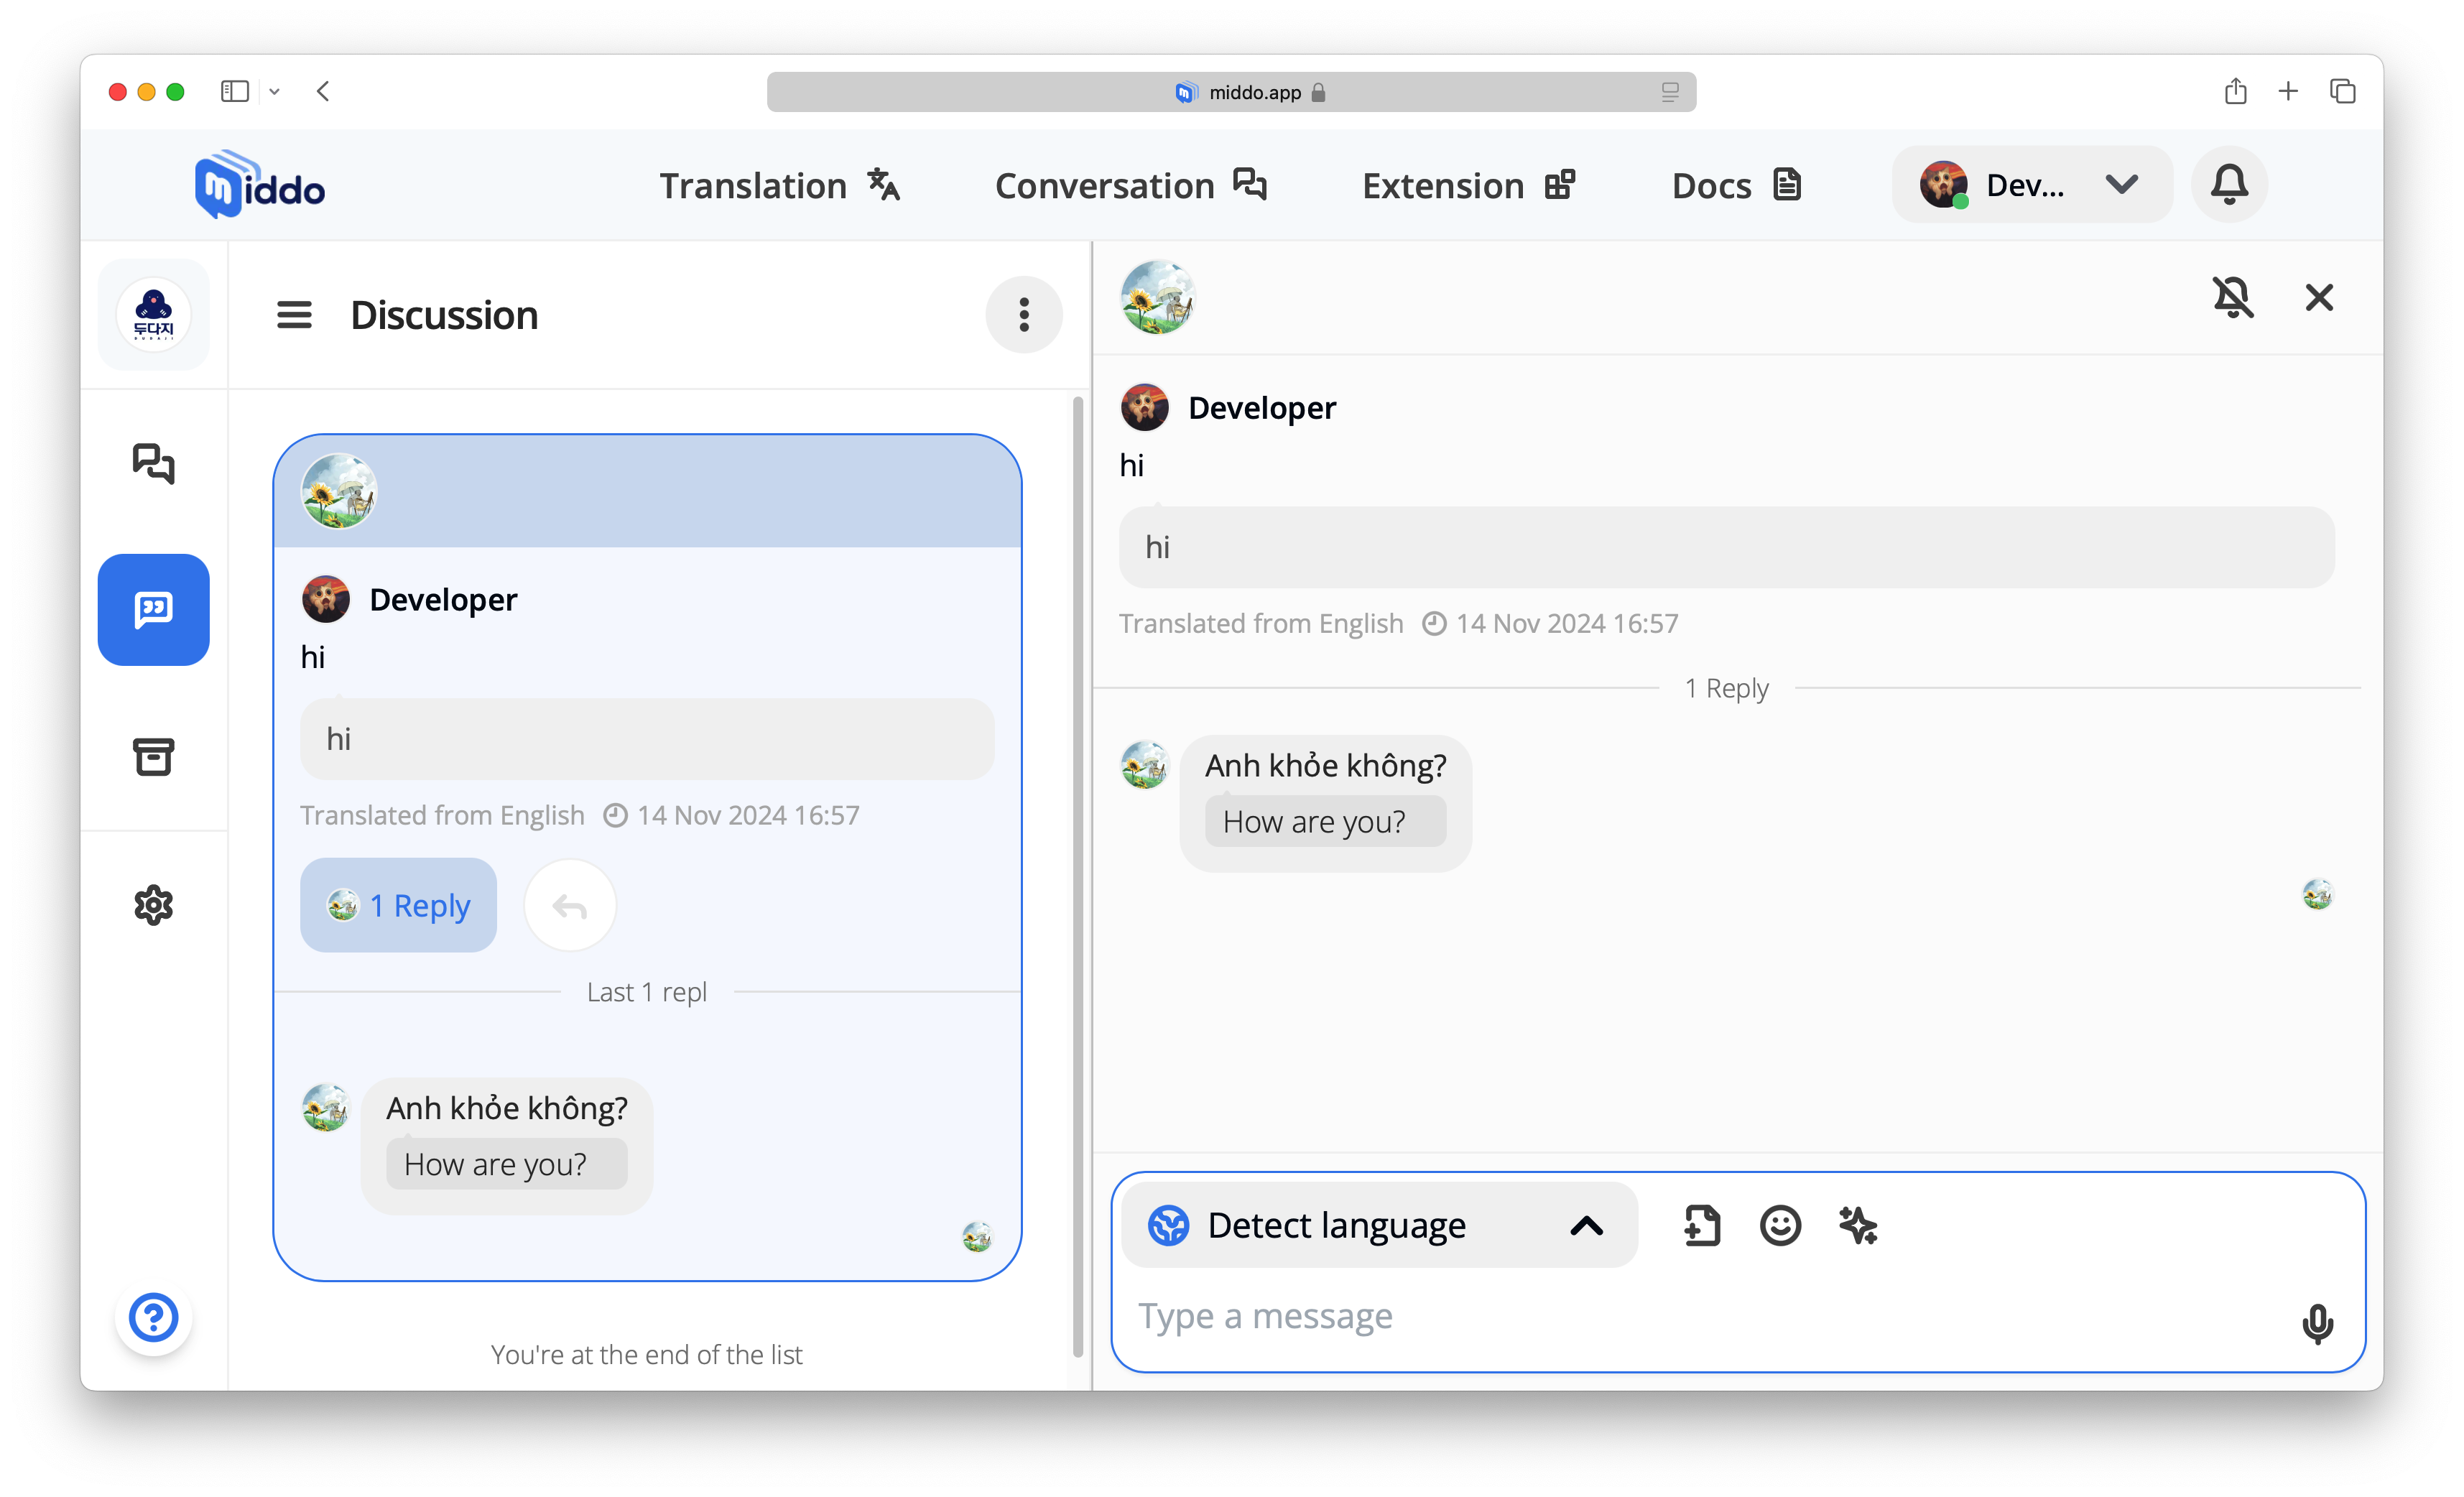The width and height of the screenshot is (2464, 1497).
Task: Open the help question mark button
Action: pos(153,1317)
